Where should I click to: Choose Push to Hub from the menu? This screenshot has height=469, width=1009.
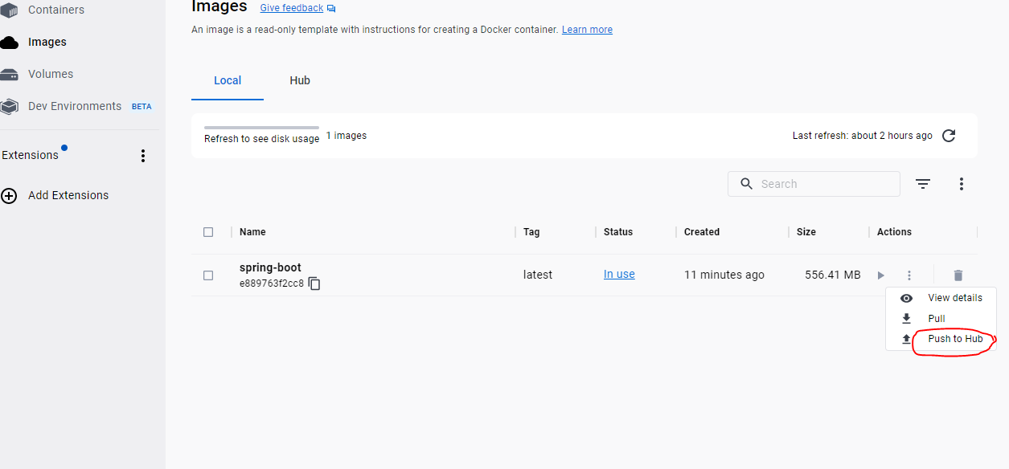[x=955, y=338]
